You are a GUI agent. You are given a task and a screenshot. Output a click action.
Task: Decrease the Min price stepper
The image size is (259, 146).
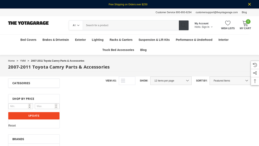[x=29, y=107]
